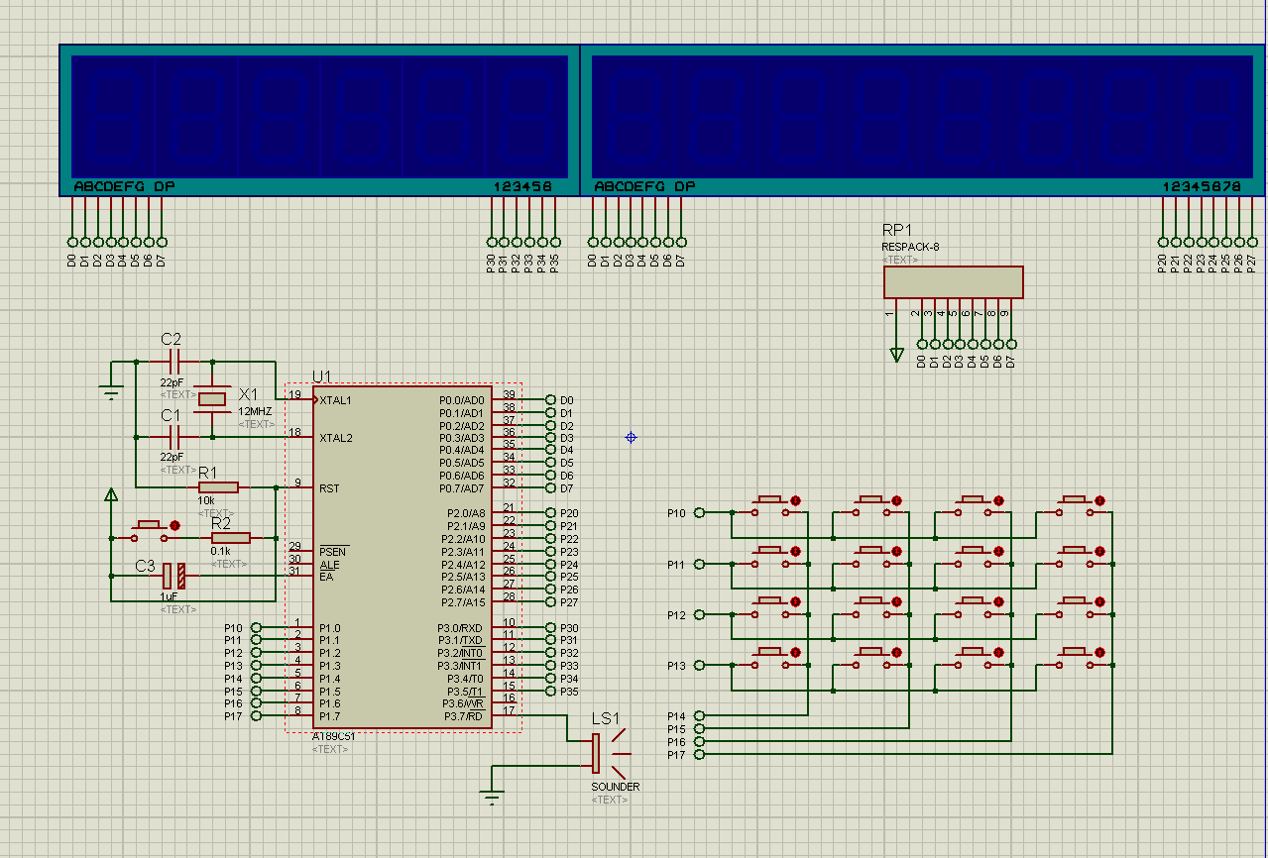
Task: Click the P30 terminal at U1 pin 10
Action: coord(550,627)
